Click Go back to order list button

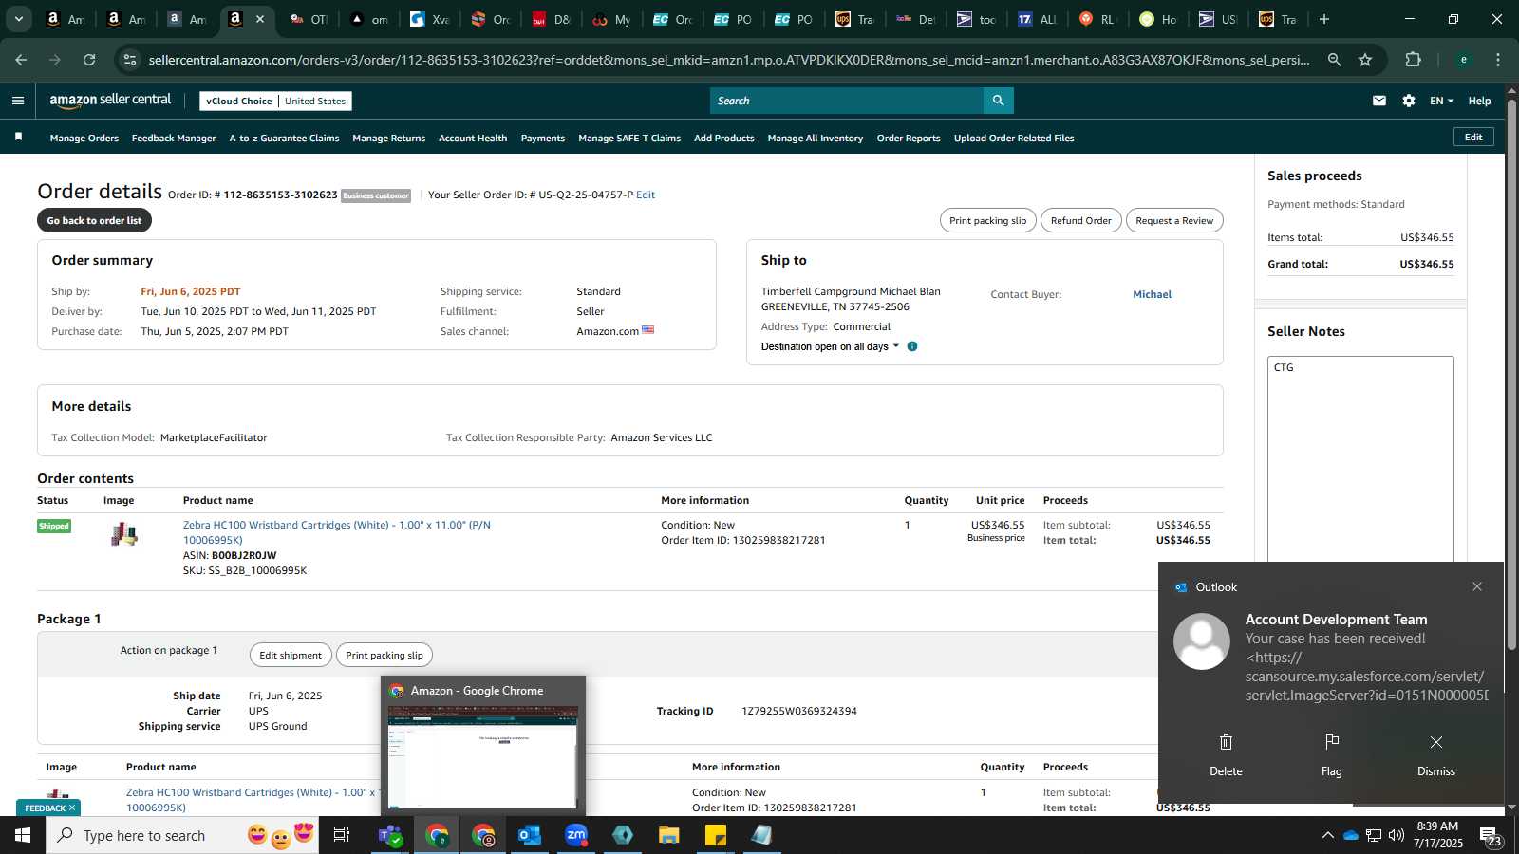pos(94,220)
